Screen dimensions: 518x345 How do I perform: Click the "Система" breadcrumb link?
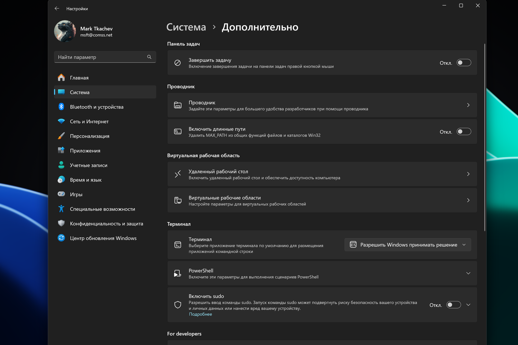tap(186, 27)
